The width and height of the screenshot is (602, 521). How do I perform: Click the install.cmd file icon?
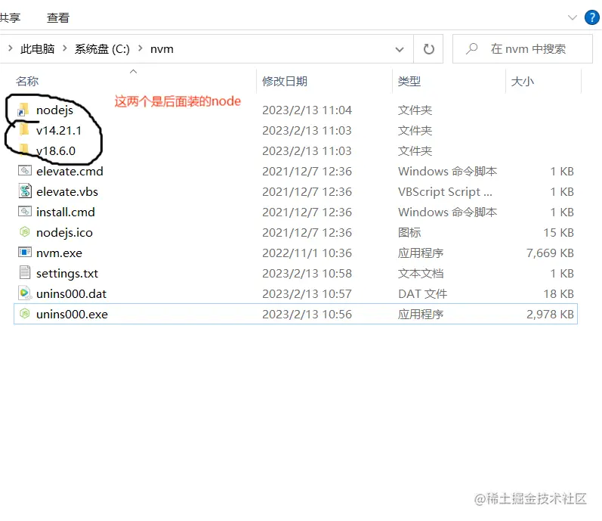tap(25, 211)
